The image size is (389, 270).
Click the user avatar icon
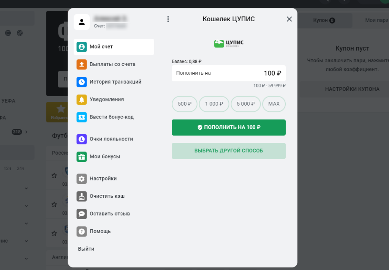pos(82,22)
